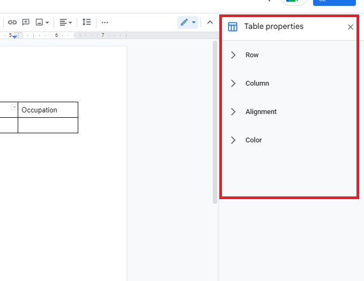364x281 pixels.
Task: Close the Table properties panel
Action: pos(350,27)
